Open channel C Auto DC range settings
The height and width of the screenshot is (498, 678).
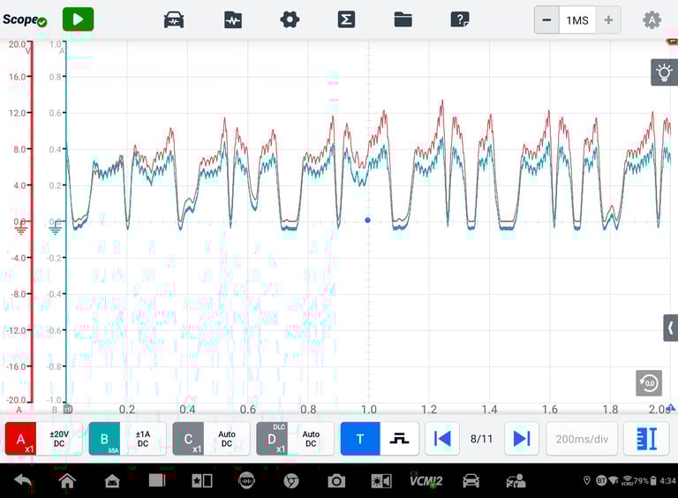point(227,439)
